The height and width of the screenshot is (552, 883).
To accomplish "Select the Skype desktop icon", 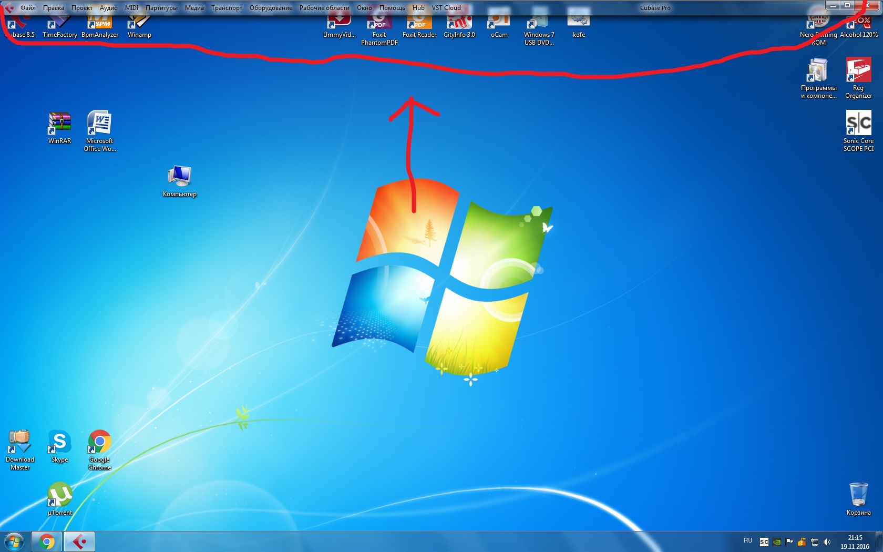I will (59, 446).
